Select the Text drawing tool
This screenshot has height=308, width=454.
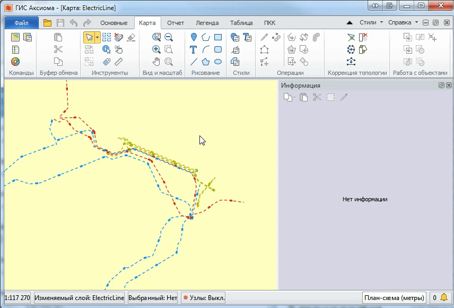[x=194, y=49]
